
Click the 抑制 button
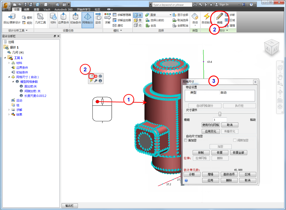201,153
